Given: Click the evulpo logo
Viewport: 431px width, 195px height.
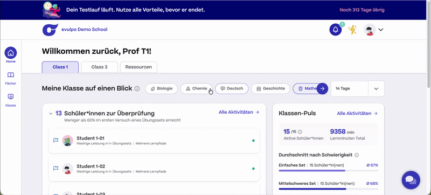Looking at the screenshot, I should point(50,30).
